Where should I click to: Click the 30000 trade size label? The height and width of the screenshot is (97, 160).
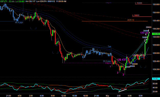[x=146, y=31]
